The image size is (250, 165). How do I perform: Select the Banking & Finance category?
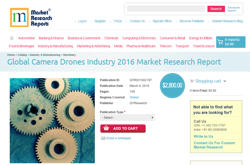click(x=51, y=38)
